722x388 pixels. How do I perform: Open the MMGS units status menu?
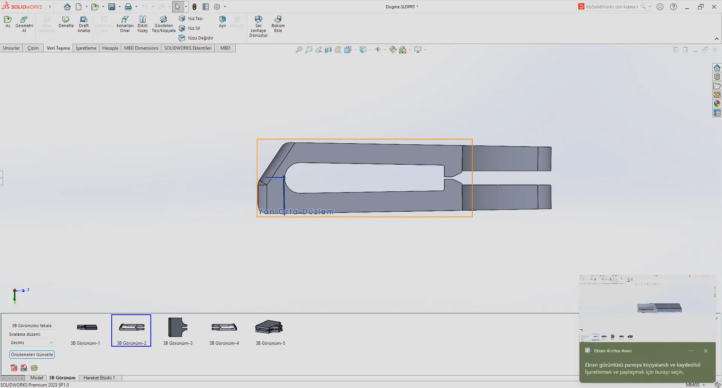695,385
